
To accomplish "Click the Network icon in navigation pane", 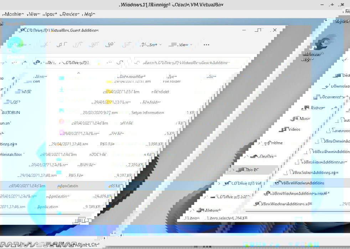I will (200, 210).
